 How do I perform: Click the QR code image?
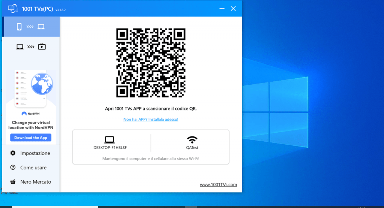click(x=151, y=63)
